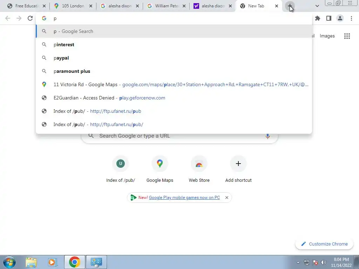Open the control panel taskbar app

(x=96, y=262)
